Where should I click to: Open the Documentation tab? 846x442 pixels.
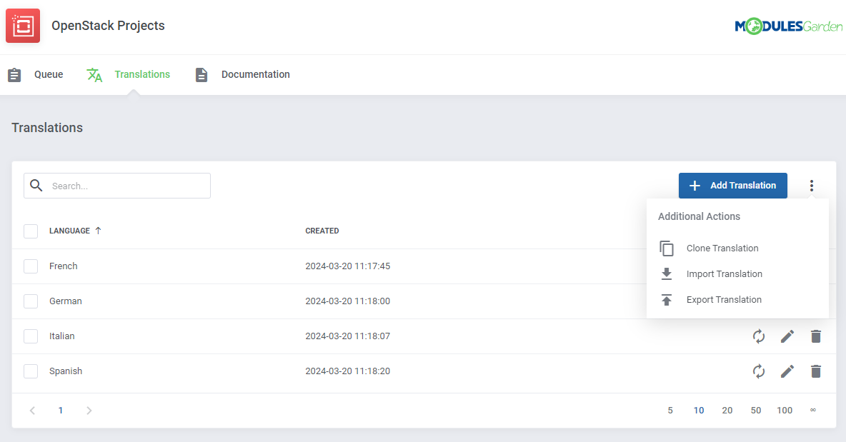tap(255, 74)
